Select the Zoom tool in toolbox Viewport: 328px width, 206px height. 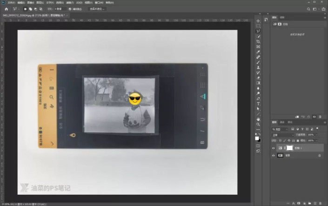coord(258,125)
